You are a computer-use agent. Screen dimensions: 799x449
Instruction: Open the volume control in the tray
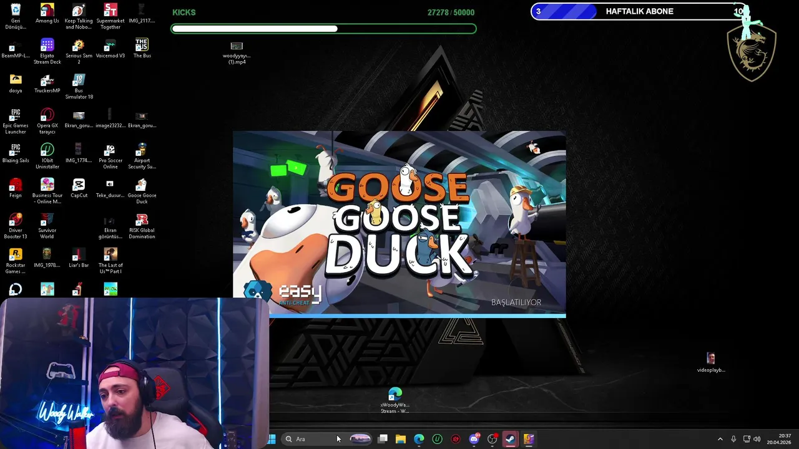(757, 439)
